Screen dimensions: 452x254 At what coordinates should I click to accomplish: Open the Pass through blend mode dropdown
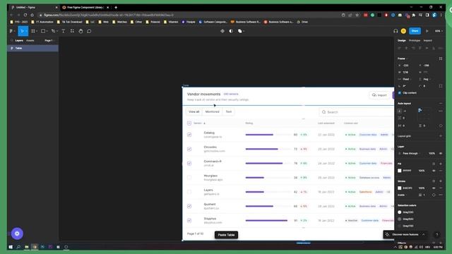[x=411, y=154]
